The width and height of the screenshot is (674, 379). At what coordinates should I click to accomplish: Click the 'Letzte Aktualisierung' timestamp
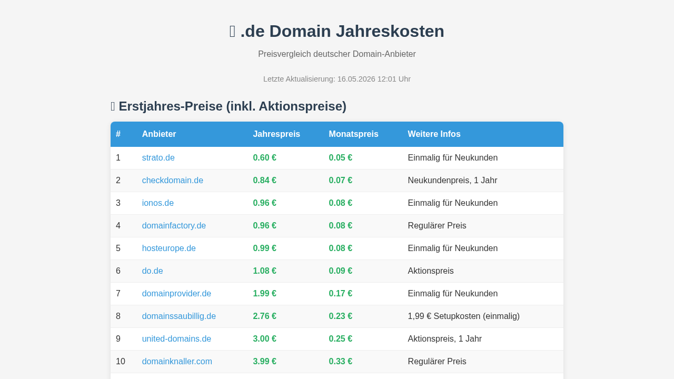[337, 79]
